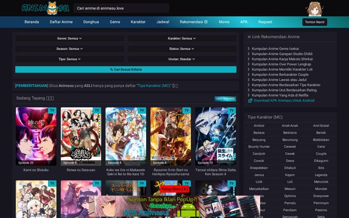Select the Jenius character type
Viewport: 349px width, 218px height.
click(259, 175)
